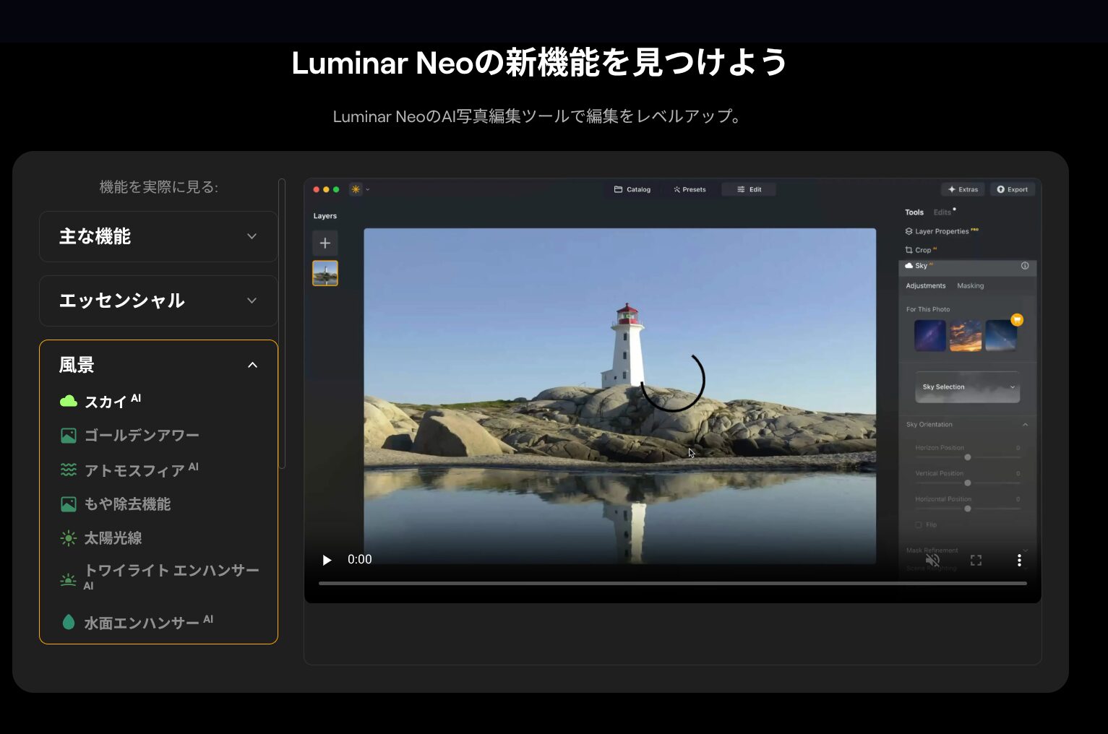This screenshot has width=1108, height=734.
Task: Click the 'For This Photo' label
Action: (x=928, y=309)
